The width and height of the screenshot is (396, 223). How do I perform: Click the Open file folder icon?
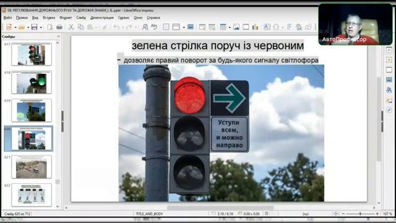point(22,27)
